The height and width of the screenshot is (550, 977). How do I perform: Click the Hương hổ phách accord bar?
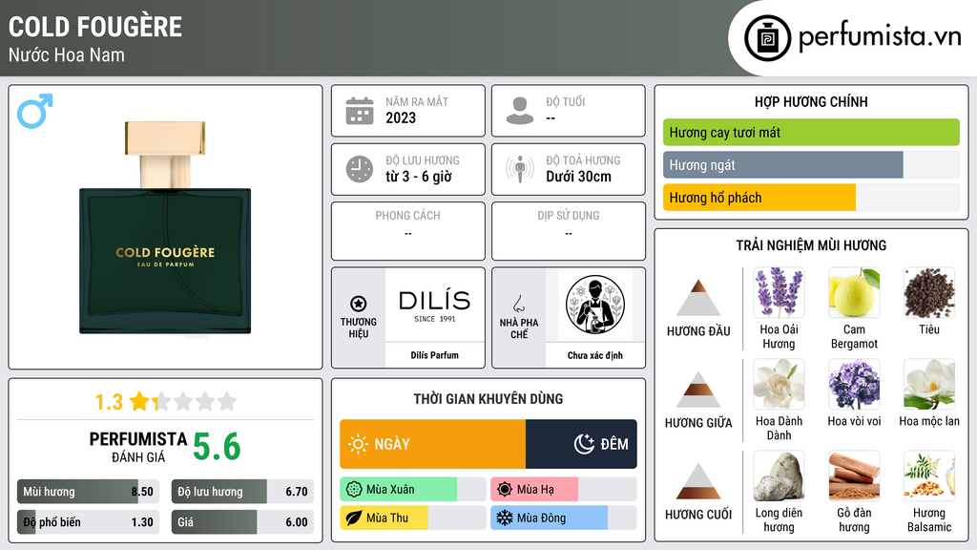(x=811, y=198)
